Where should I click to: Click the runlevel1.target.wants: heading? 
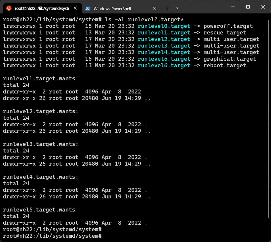point(40,78)
